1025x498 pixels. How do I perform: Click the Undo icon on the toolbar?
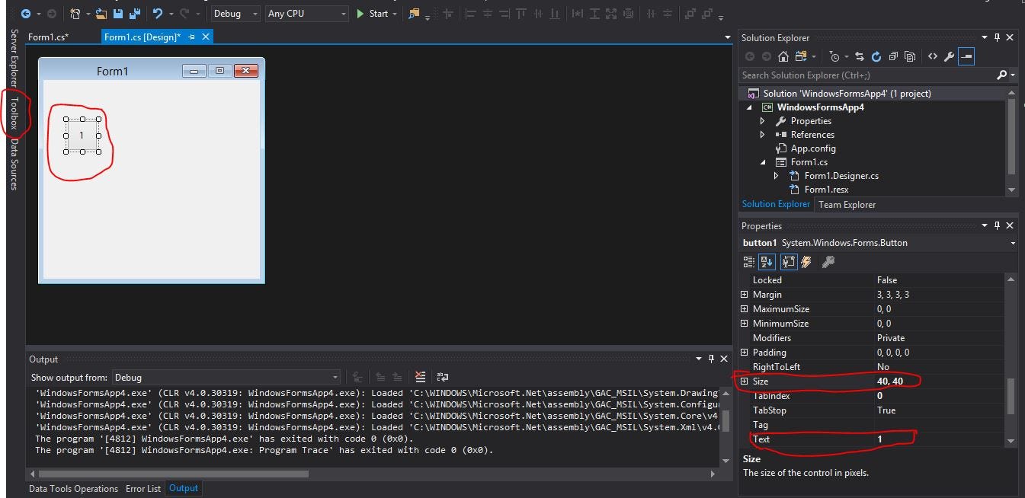point(157,14)
